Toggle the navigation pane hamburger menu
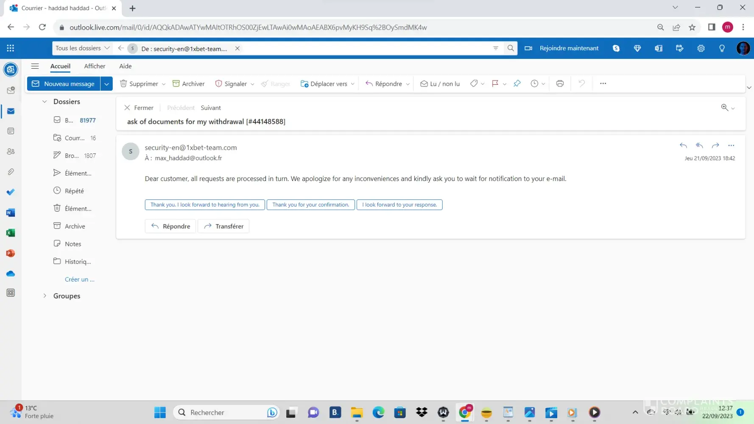 tap(35, 66)
